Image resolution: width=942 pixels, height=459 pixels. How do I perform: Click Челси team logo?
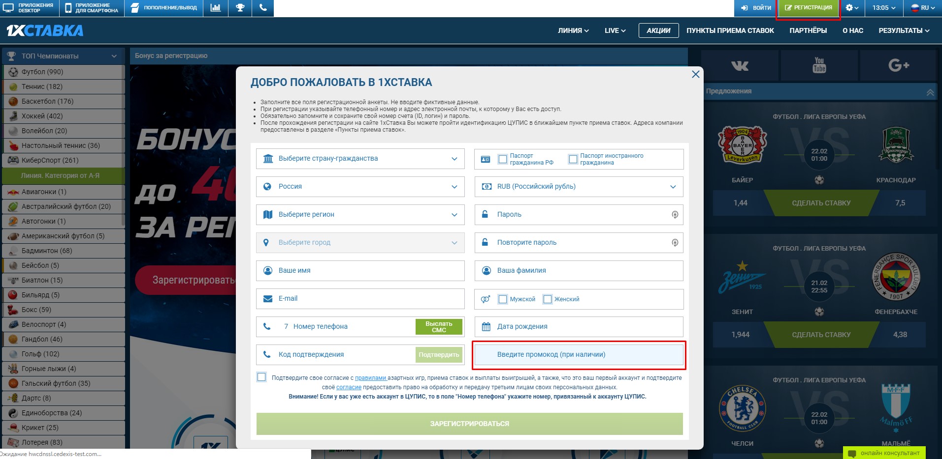(x=742, y=408)
